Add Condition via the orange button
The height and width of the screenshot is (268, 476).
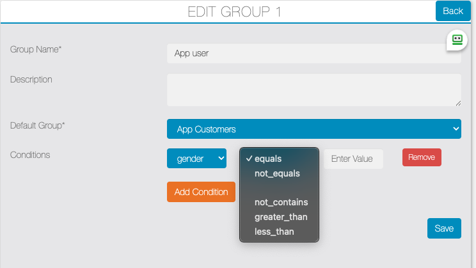click(201, 192)
